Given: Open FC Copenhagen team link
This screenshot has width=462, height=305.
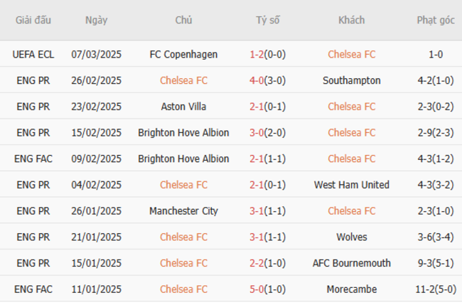Looking at the screenshot, I should pos(183,54).
